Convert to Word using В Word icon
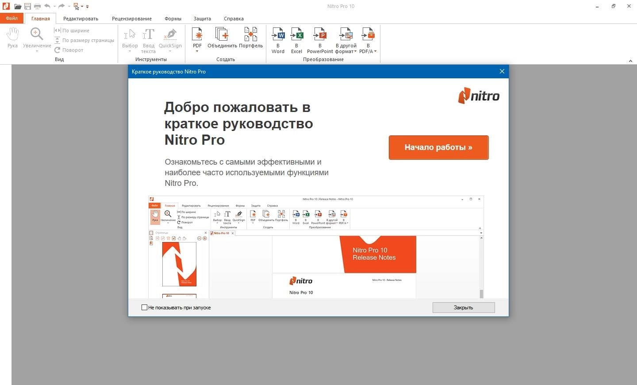The height and width of the screenshot is (385, 637). click(278, 40)
